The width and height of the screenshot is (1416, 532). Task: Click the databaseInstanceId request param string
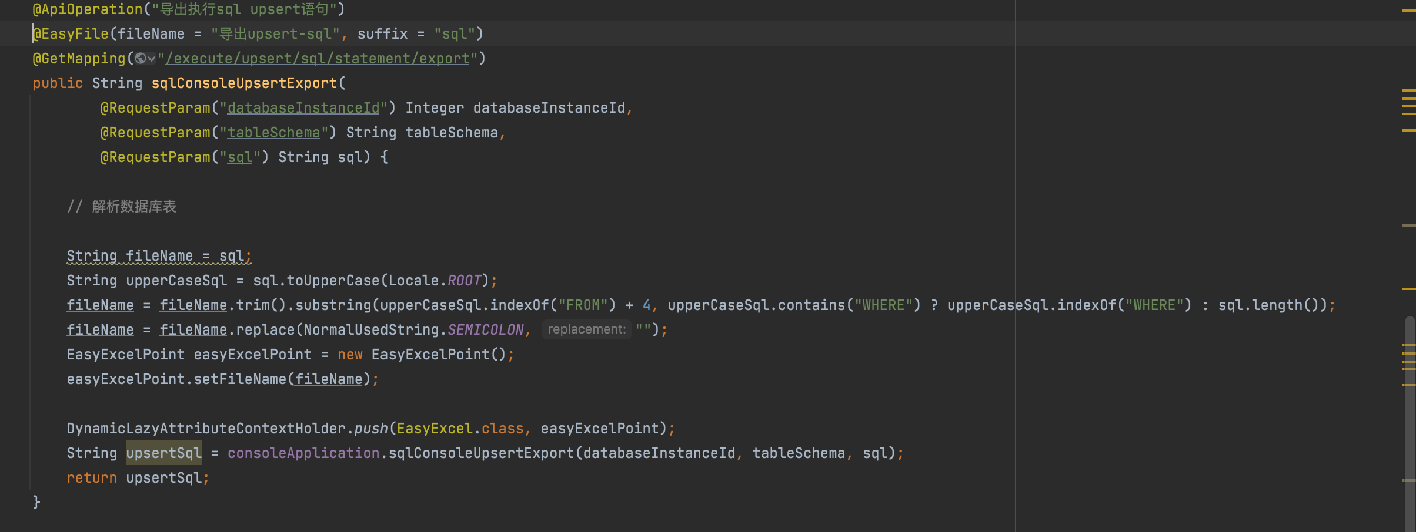point(303,108)
